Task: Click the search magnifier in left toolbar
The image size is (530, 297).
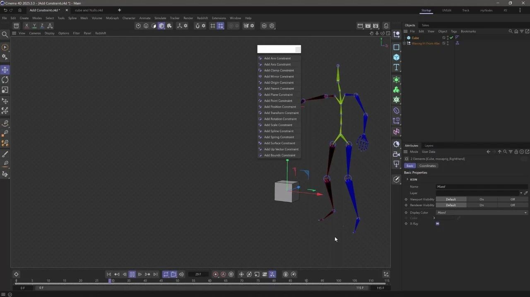Action: (x=5, y=35)
